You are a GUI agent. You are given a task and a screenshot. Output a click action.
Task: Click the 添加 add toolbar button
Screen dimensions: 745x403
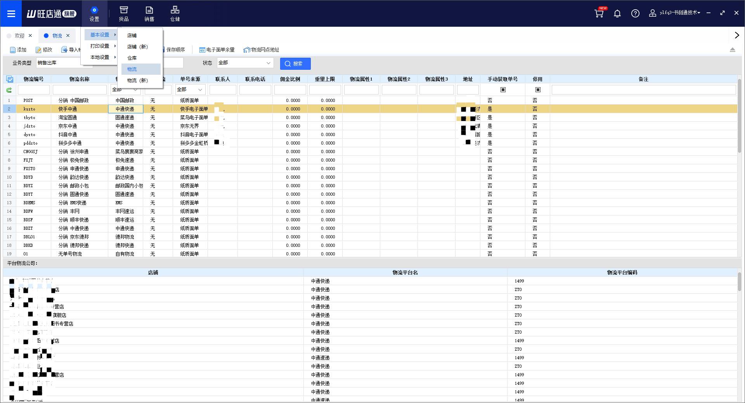pyautogui.click(x=18, y=50)
